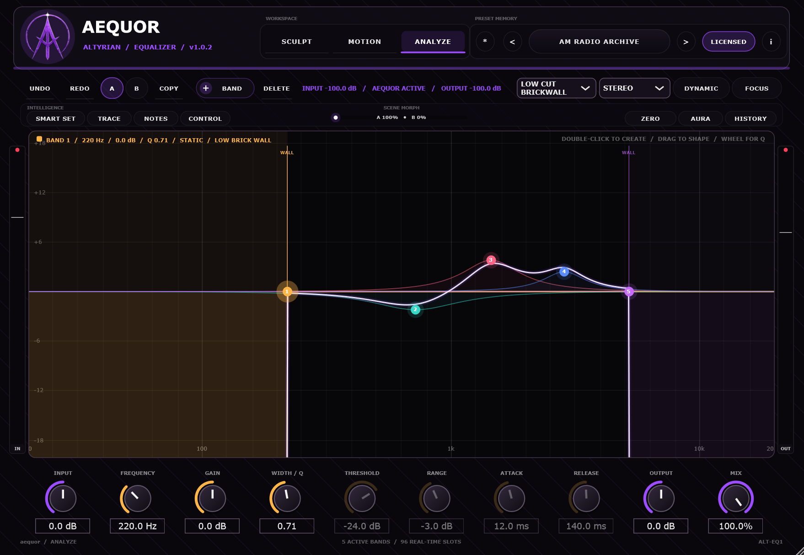Click ZERO button
Screen dimensions: 804x555
click(x=650, y=119)
